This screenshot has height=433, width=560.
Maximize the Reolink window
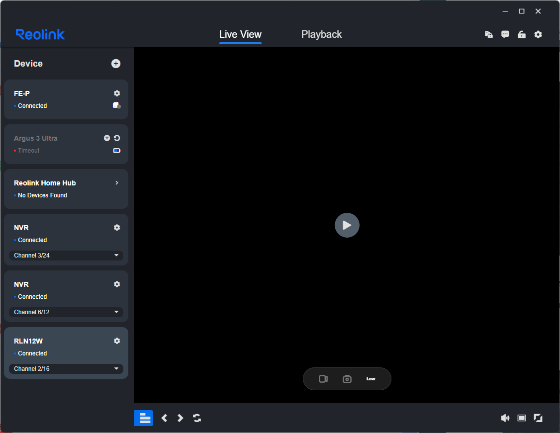[x=521, y=11]
